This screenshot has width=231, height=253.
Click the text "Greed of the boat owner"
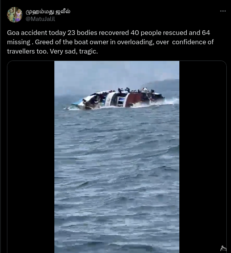click(x=72, y=42)
